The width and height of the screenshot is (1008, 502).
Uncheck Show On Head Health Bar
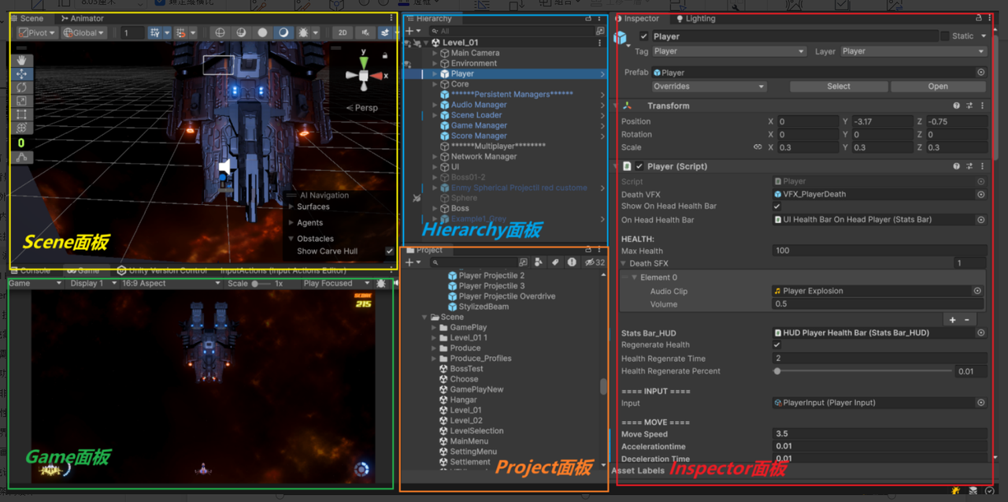(777, 206)
